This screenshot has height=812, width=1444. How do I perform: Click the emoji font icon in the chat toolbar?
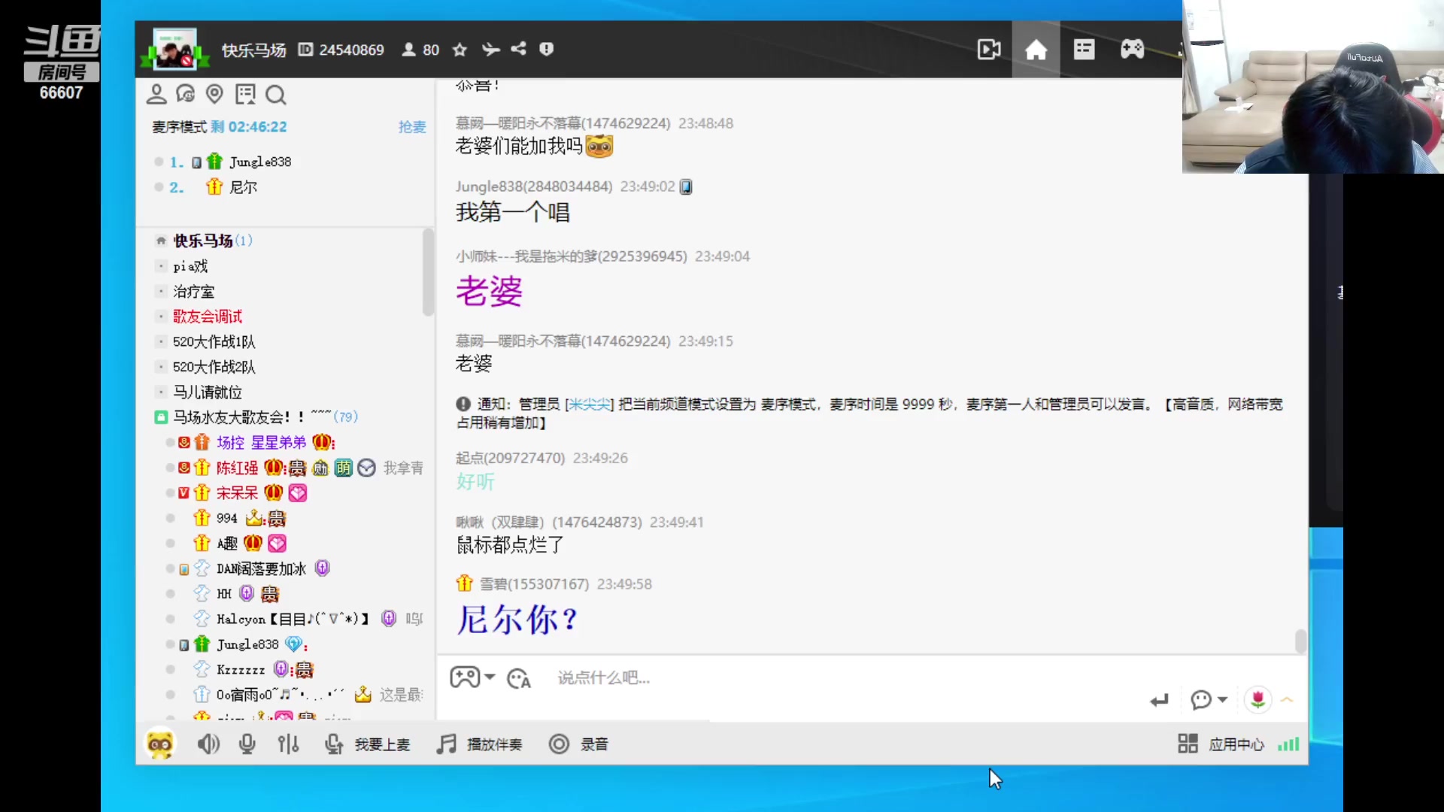click(519, 678)
